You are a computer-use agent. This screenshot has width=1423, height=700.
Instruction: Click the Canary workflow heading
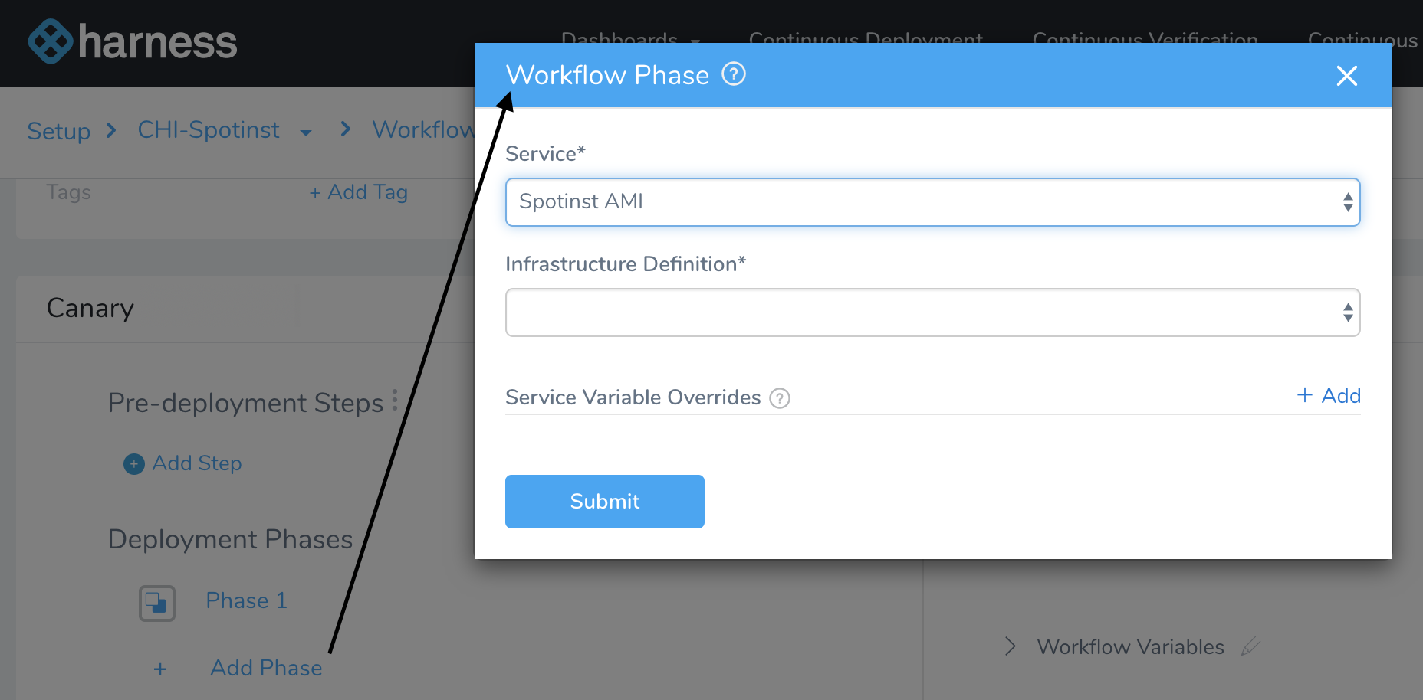coord(90,308)
